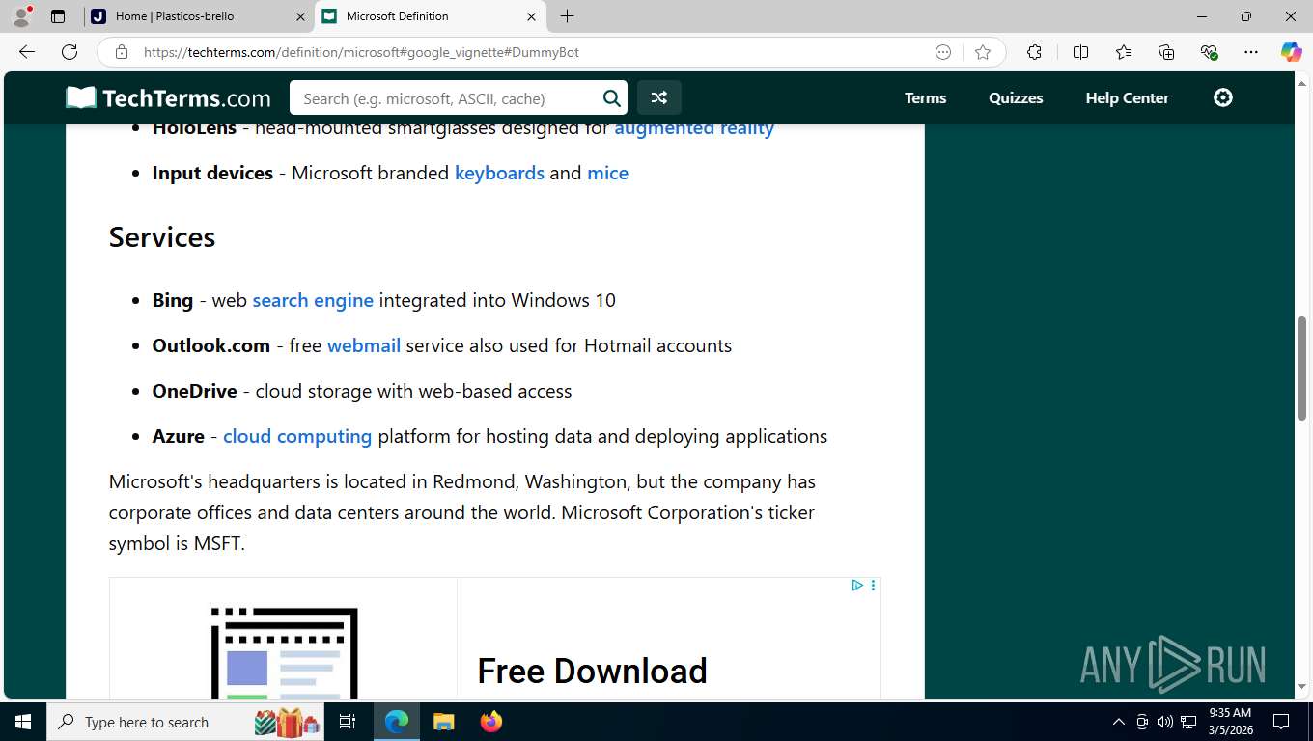The height and width of the screenshot is (741, 1313).
Task: Open the browser extensions icon
Action: (1034, 52)
